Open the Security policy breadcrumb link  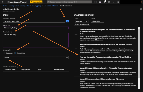tap(36, 6)
